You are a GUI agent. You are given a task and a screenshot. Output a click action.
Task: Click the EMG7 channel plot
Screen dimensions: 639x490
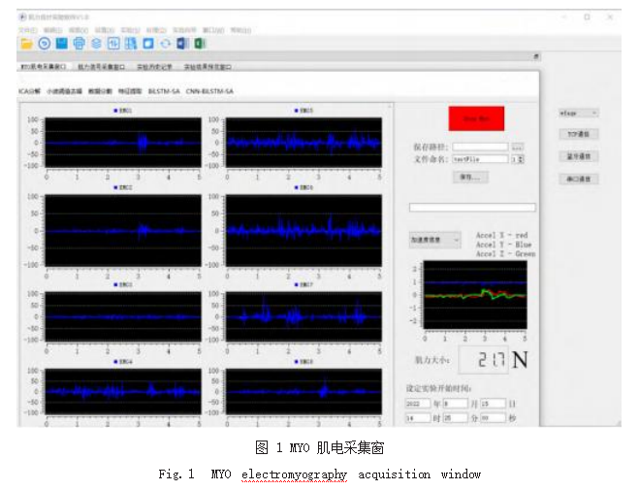[x=304, y=316]
